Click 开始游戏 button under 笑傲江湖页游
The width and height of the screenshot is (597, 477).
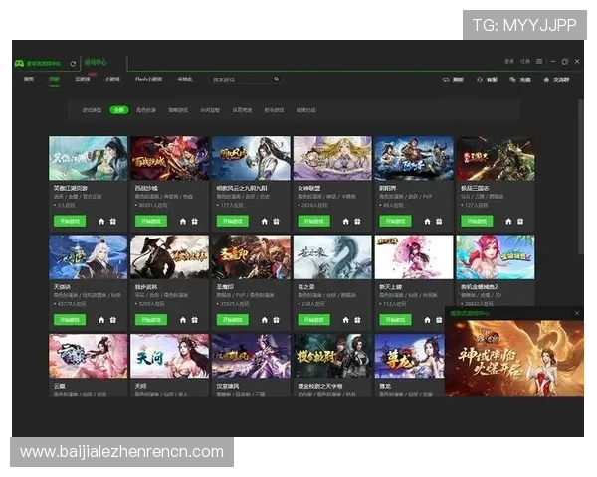tap(68, 221)
